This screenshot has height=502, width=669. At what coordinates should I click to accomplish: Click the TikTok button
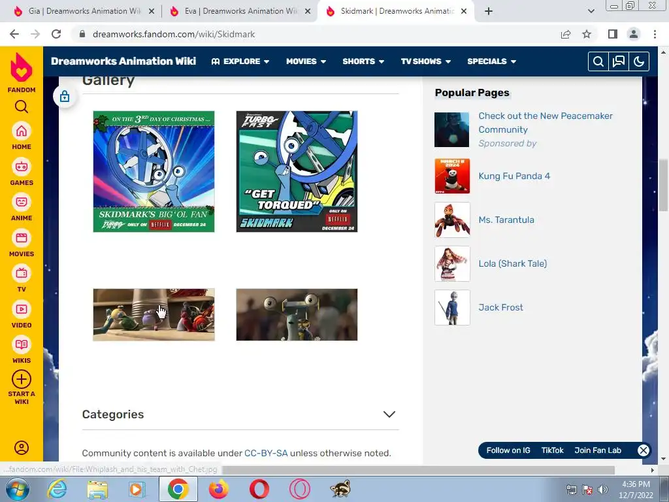coord(552,450)
